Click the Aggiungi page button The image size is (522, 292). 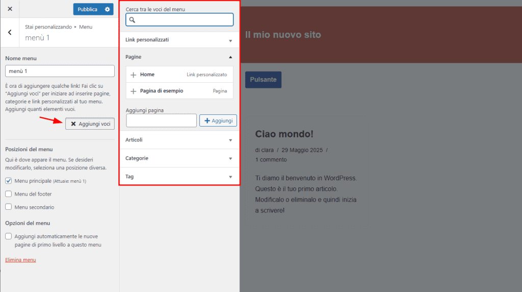click(218, 120)
